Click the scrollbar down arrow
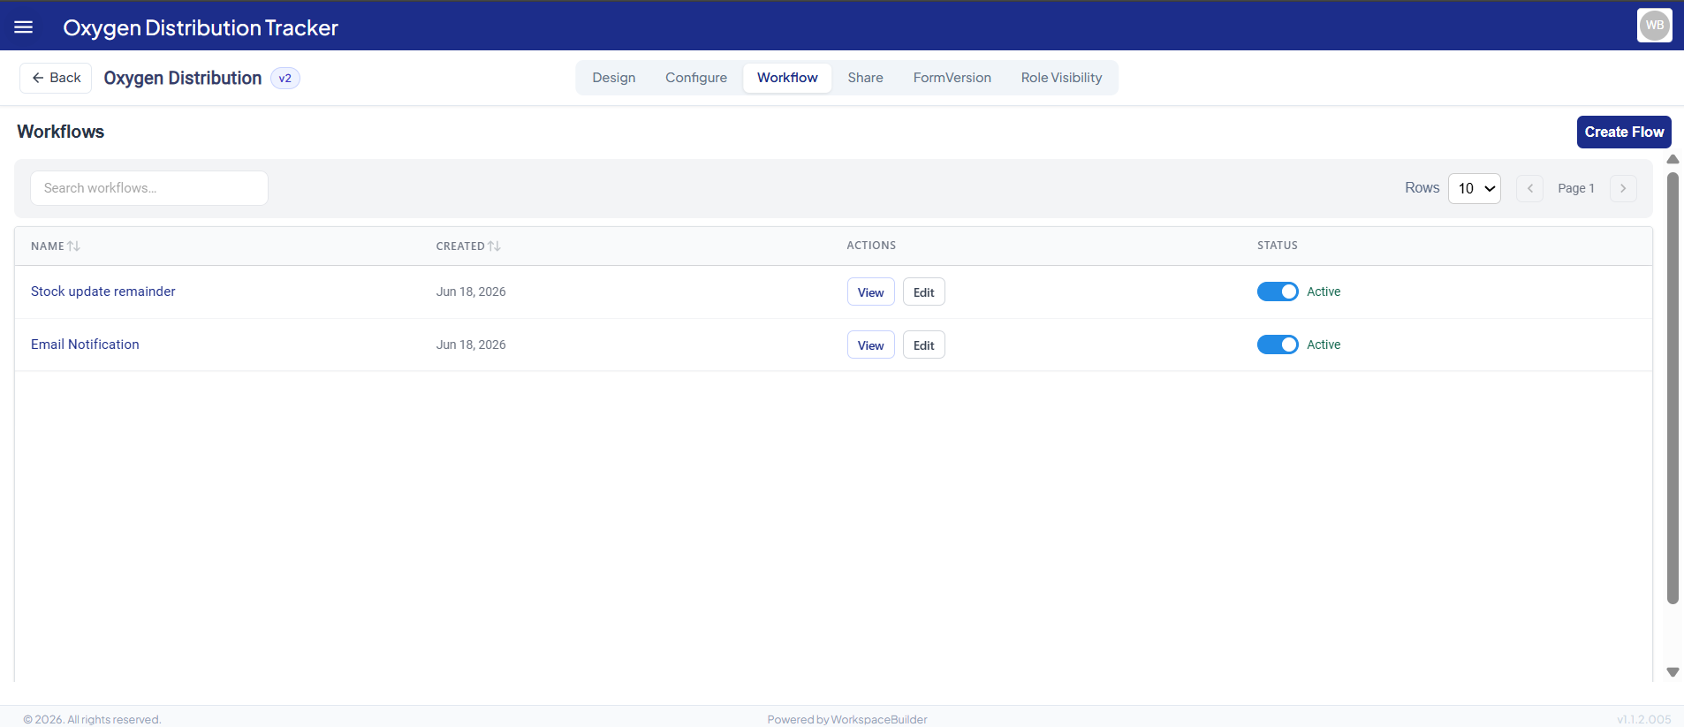This screenshot has height=727, width=1684. point(1672,672)
